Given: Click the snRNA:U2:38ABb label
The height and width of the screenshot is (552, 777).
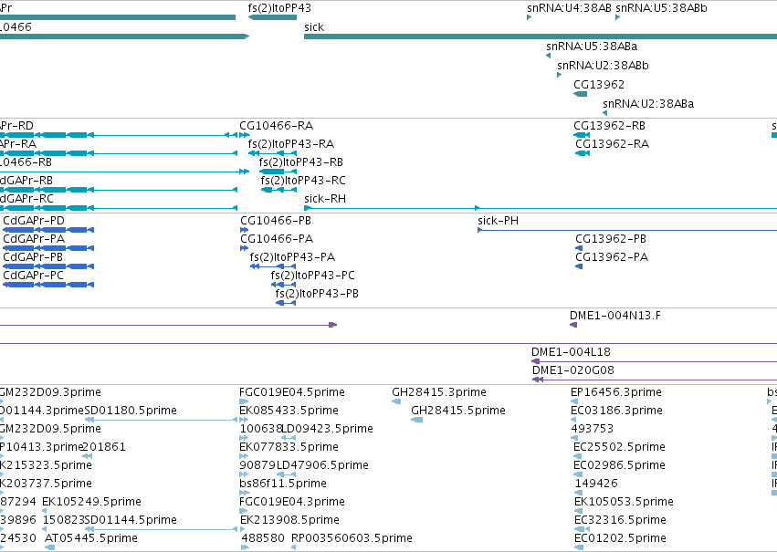Looking at the screenshot, I should (603, 66).
